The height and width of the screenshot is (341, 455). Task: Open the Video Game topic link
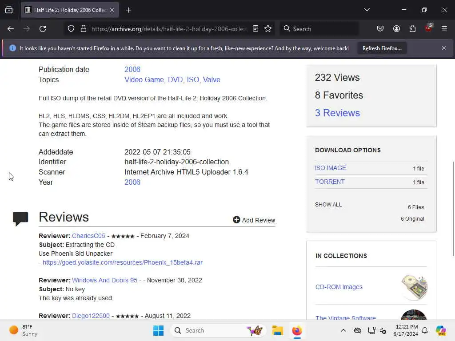144,79
